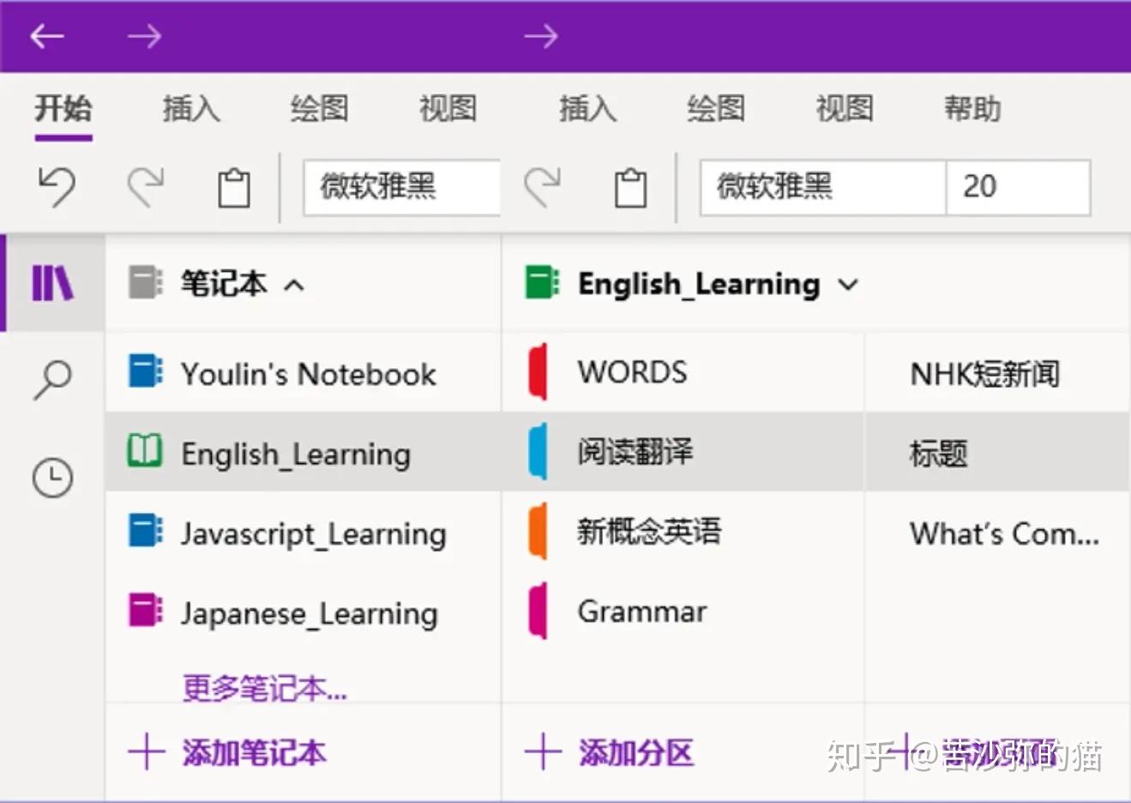
Task: Select the 标题 page
Action: [x=998, y=452]
